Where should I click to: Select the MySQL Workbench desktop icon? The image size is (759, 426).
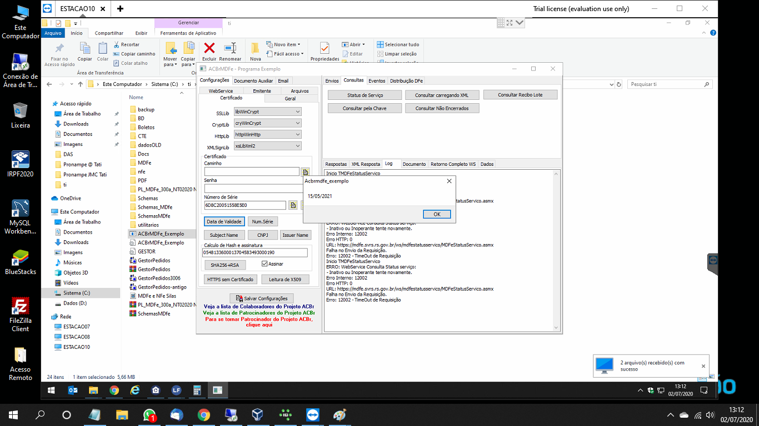click(20, 216)
